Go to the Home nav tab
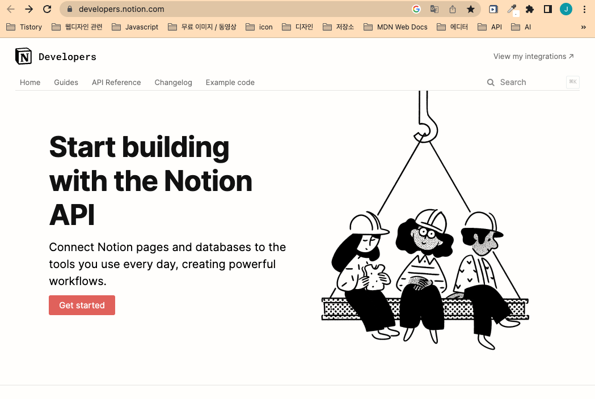The width and height of the screenshot is (595, 399). 30,82
